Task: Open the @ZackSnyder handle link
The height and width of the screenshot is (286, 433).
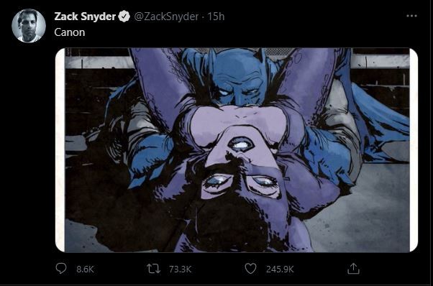Action: pyautogui.click(x=166, y=17)
